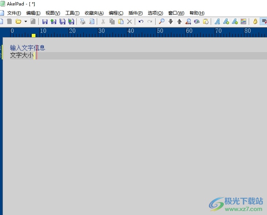This screenshot has height=215, width=267.
Task: Click the Delete X icon
Action: (129, 21)
